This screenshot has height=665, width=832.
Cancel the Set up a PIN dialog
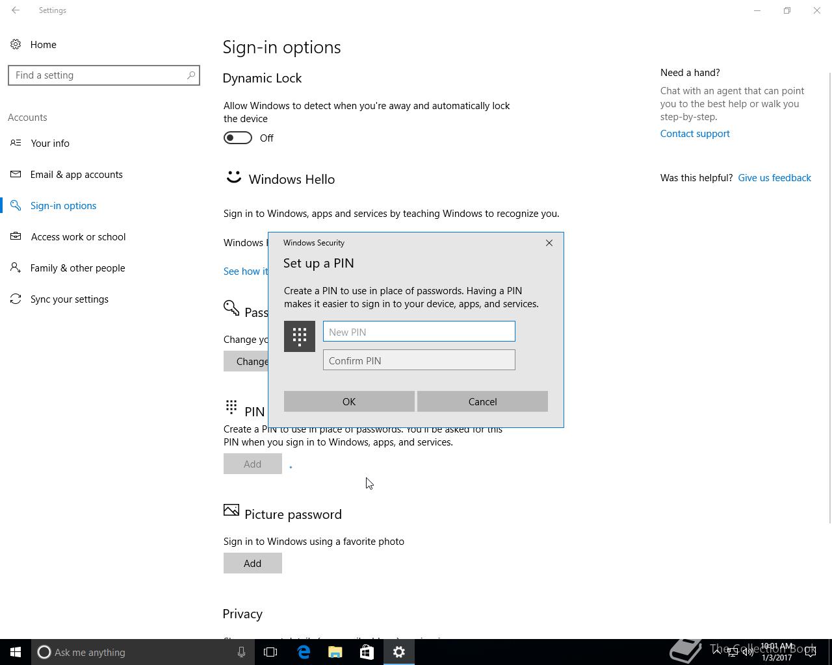click(482, 401)
